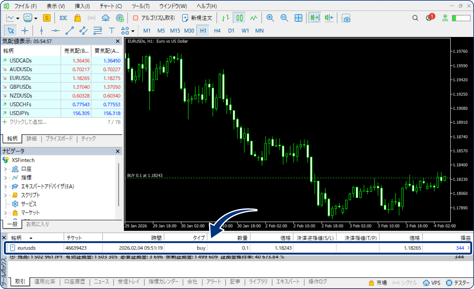Screen dimensions: 474x289
Task: Select the text label tool
Action: pyautogui.click(x=111, y=31)
